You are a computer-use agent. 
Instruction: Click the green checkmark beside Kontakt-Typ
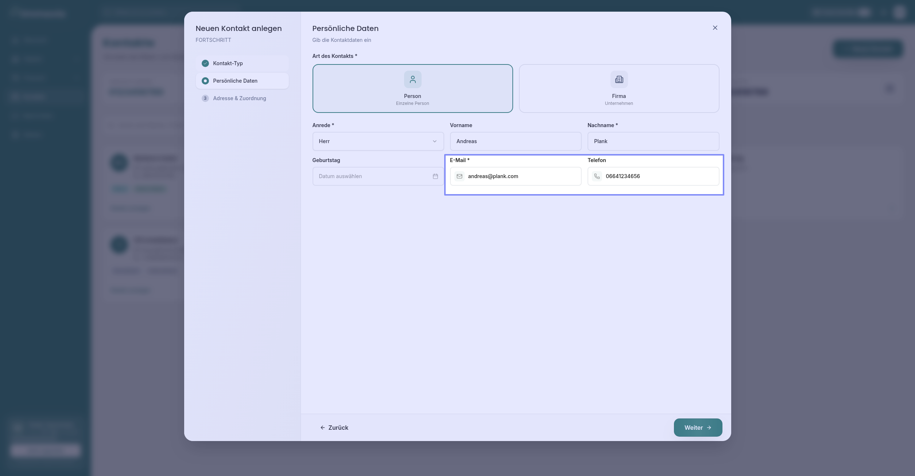coord(205,63)
